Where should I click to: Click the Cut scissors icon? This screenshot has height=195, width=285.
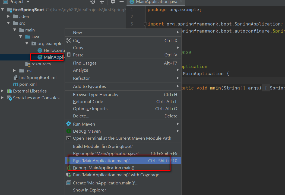point(69,41)
